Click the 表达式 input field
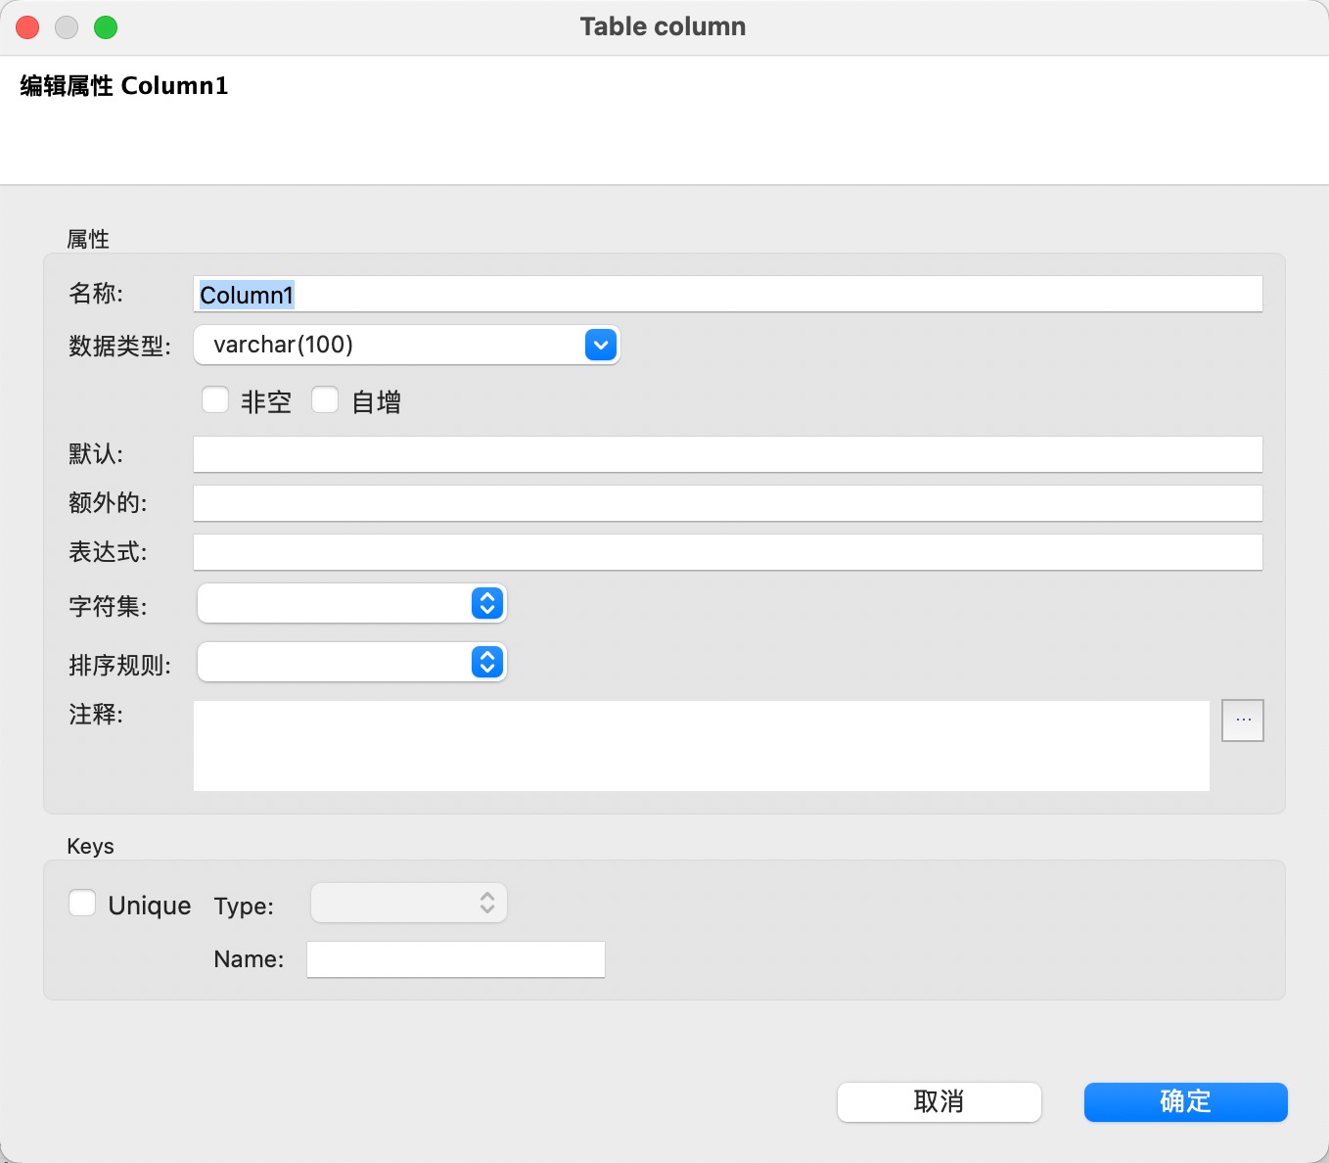This screenshot has height=1163, width=1329. 726,552
